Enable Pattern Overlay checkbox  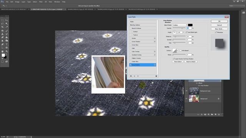pyautogui.click(x=131, y=58)
